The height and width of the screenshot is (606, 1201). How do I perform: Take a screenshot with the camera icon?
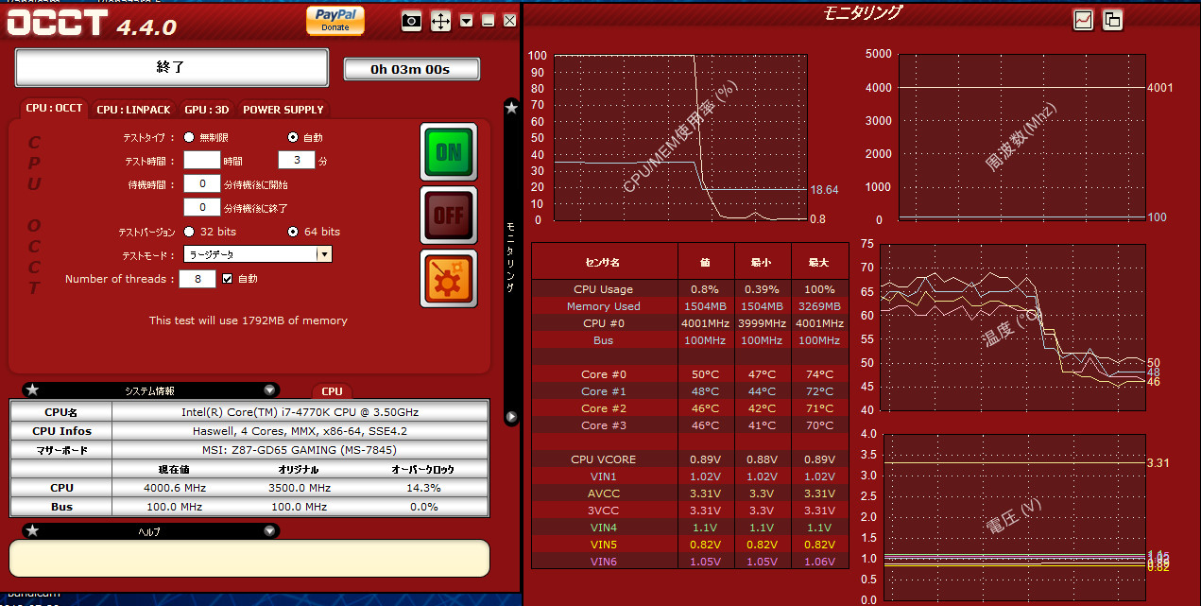point(411,21)
